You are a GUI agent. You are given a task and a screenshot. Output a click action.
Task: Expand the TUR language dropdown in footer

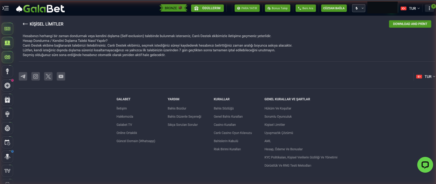[x=426, y=77]
